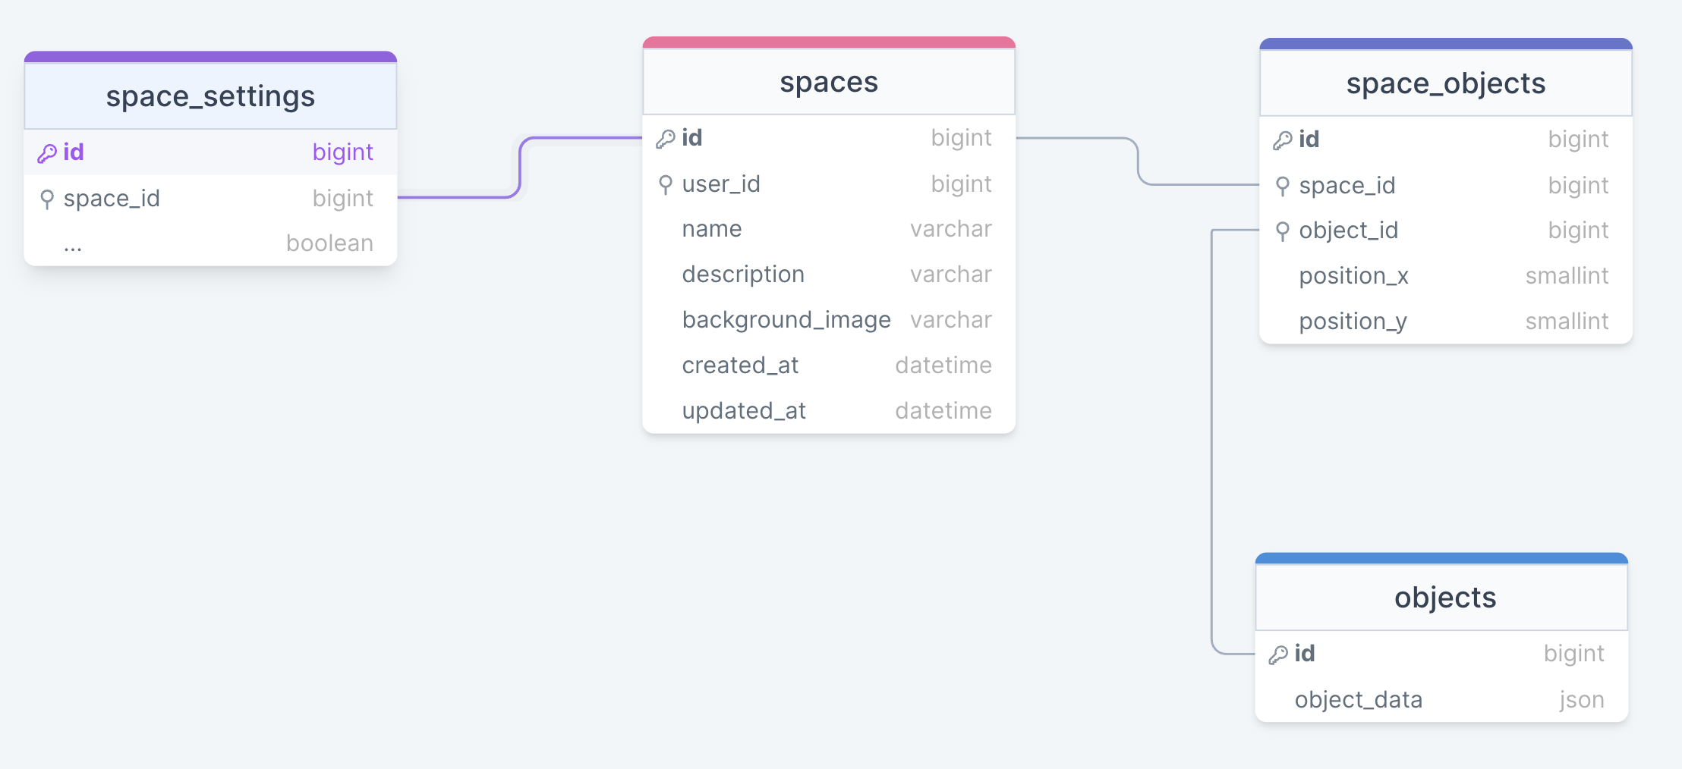This screenshot has width=1682, height=769.
Task: Click the primary key icon in objects table
Action: point(1278,654)
